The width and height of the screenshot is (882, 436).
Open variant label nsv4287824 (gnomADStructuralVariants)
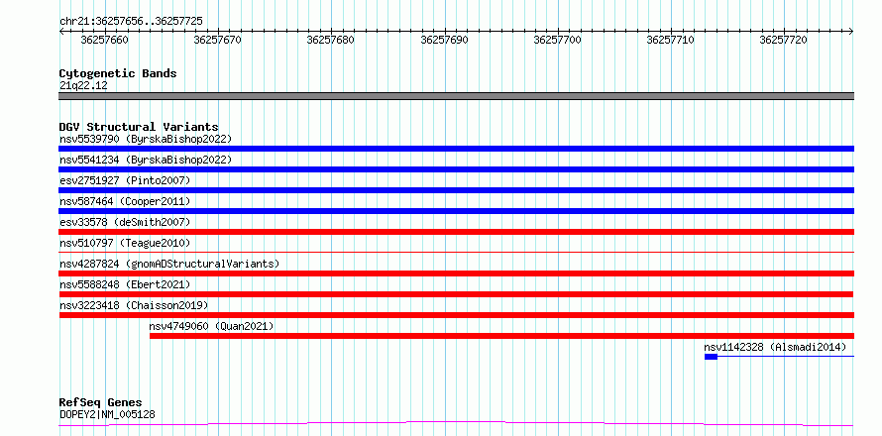[169, 264]
